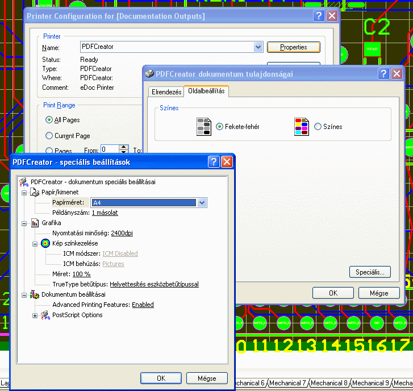Screen dimensions: 413x391
Task: Switch to the Elrendezés tab
Action: tap(166, 92)
